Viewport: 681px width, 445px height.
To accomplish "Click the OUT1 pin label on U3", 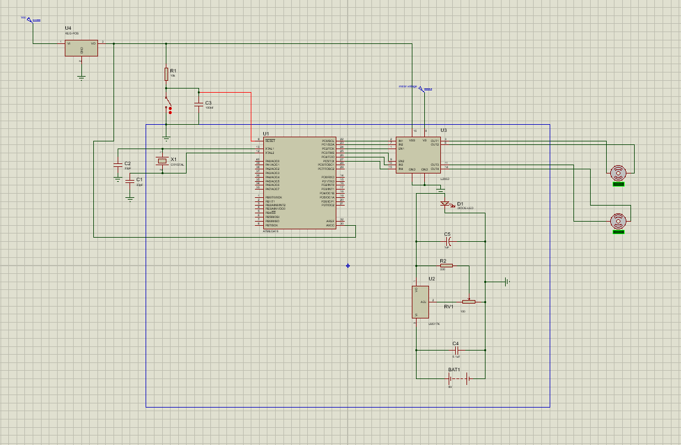I will click(435, 141).
